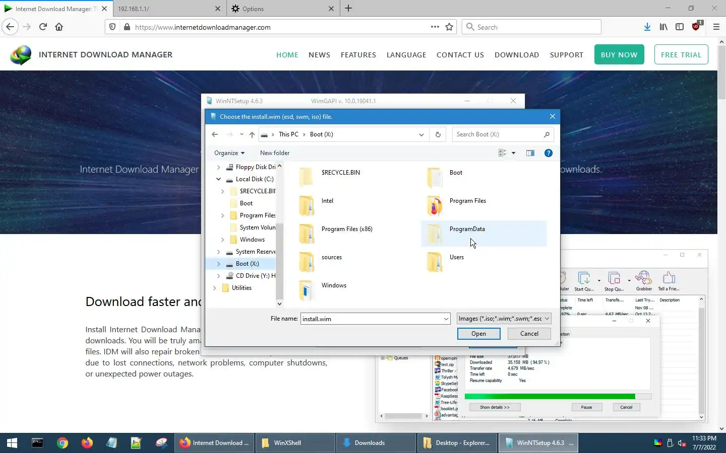
Task: Expand the CD Drive (Y:) tree node
Action: (218, 276)
